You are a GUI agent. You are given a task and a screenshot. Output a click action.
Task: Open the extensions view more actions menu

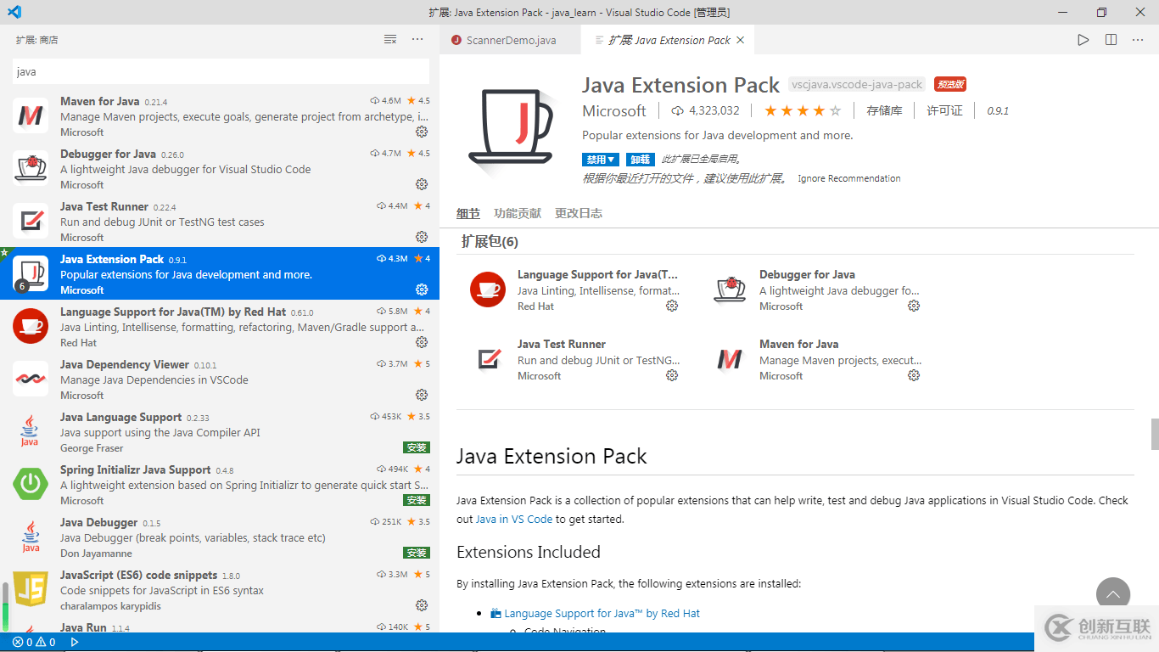[417, 39]
